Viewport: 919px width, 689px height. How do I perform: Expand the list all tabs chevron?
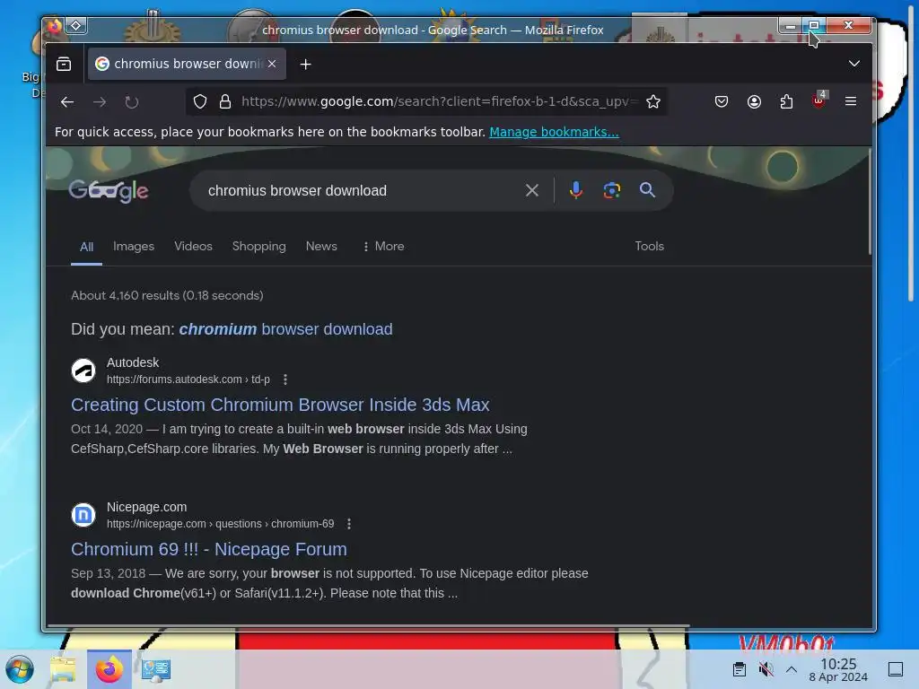(854, 64)
